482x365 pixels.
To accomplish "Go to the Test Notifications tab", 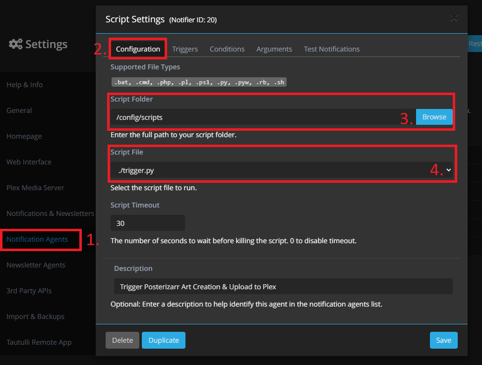I will pos(331,49).
